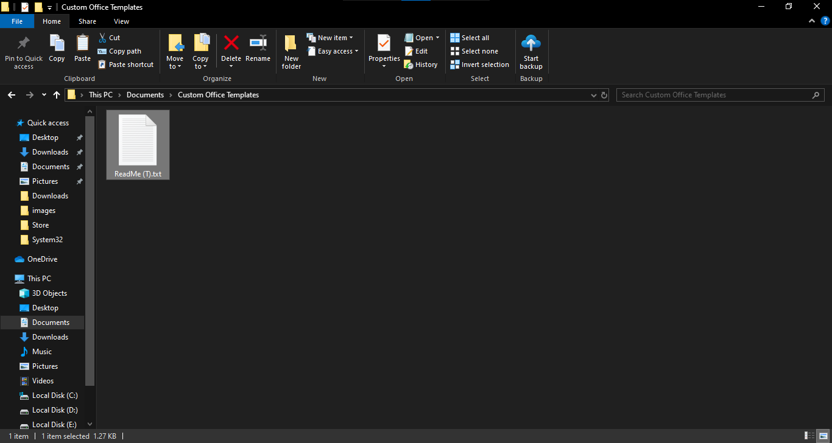Viewport: 832px width, 443px height.
Task: Open the Easy access dropdown
Action: (333, 51)
